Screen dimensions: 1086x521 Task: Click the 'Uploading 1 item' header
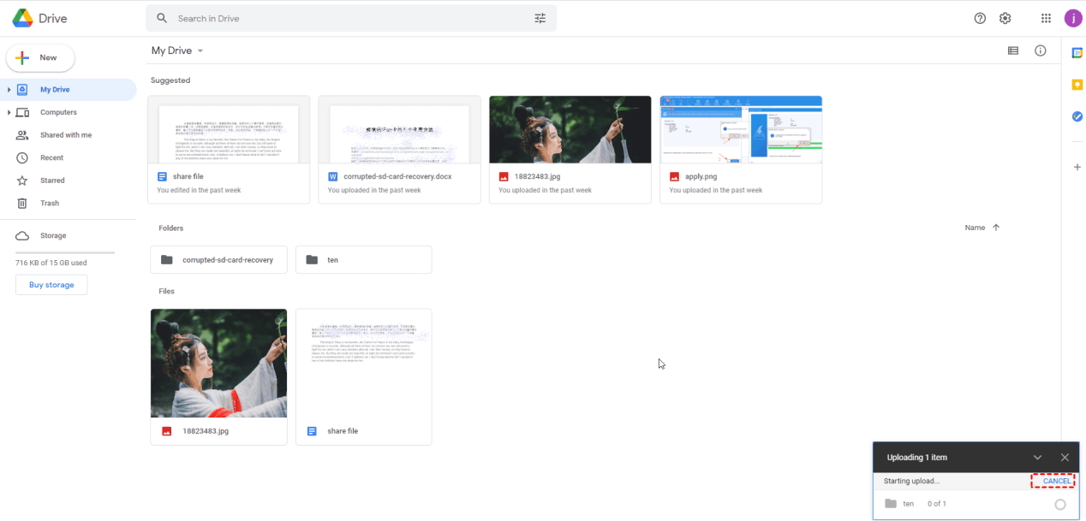click(x=917, y=458)
